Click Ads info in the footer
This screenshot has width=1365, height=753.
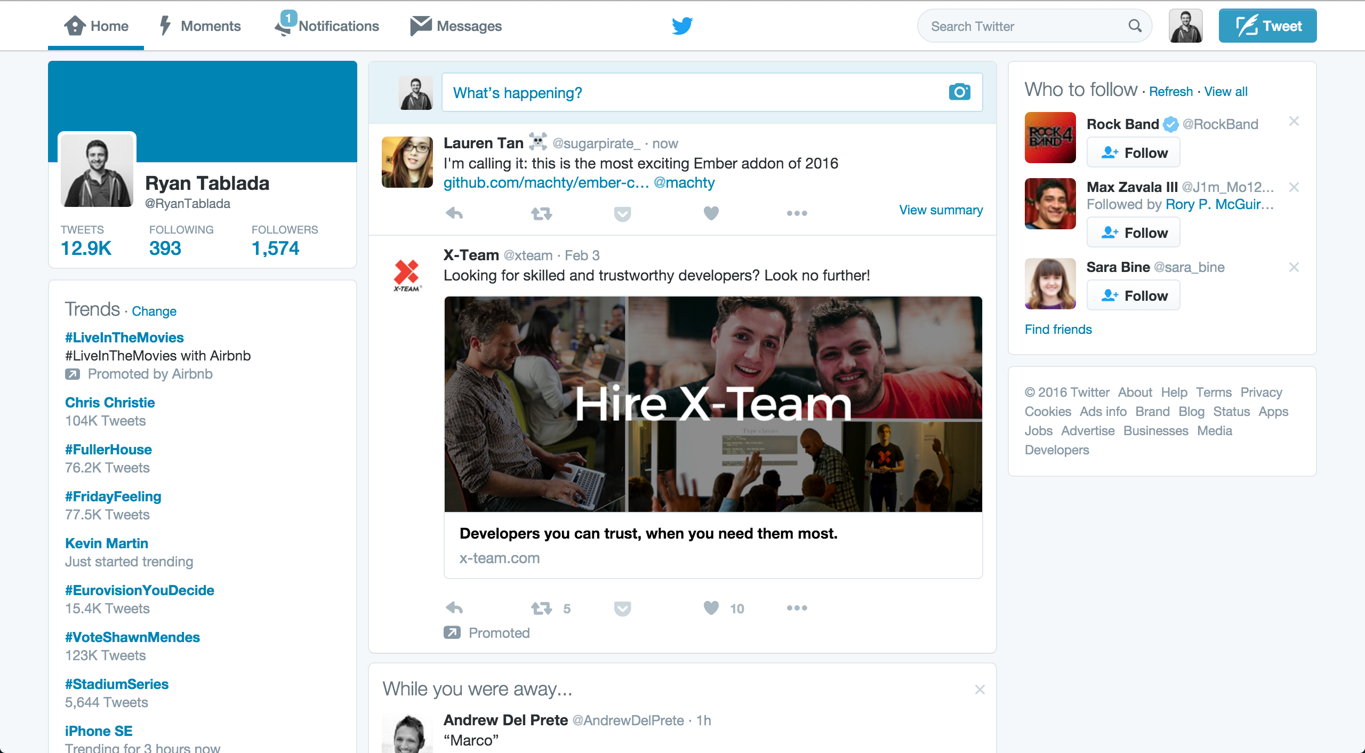coord(1103,411)
